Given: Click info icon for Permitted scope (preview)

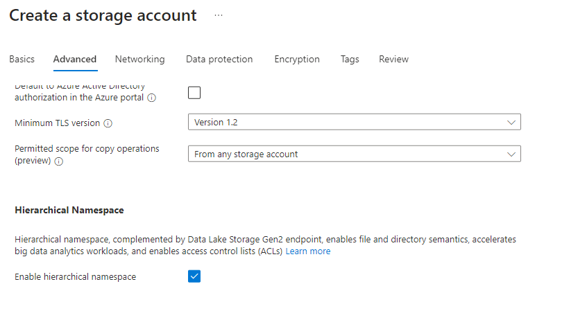Looking at the screenshot, I should click(59, 161).
